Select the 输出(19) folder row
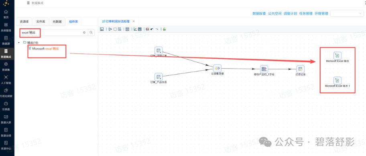 pyautogui.click(x=31, y=42)
